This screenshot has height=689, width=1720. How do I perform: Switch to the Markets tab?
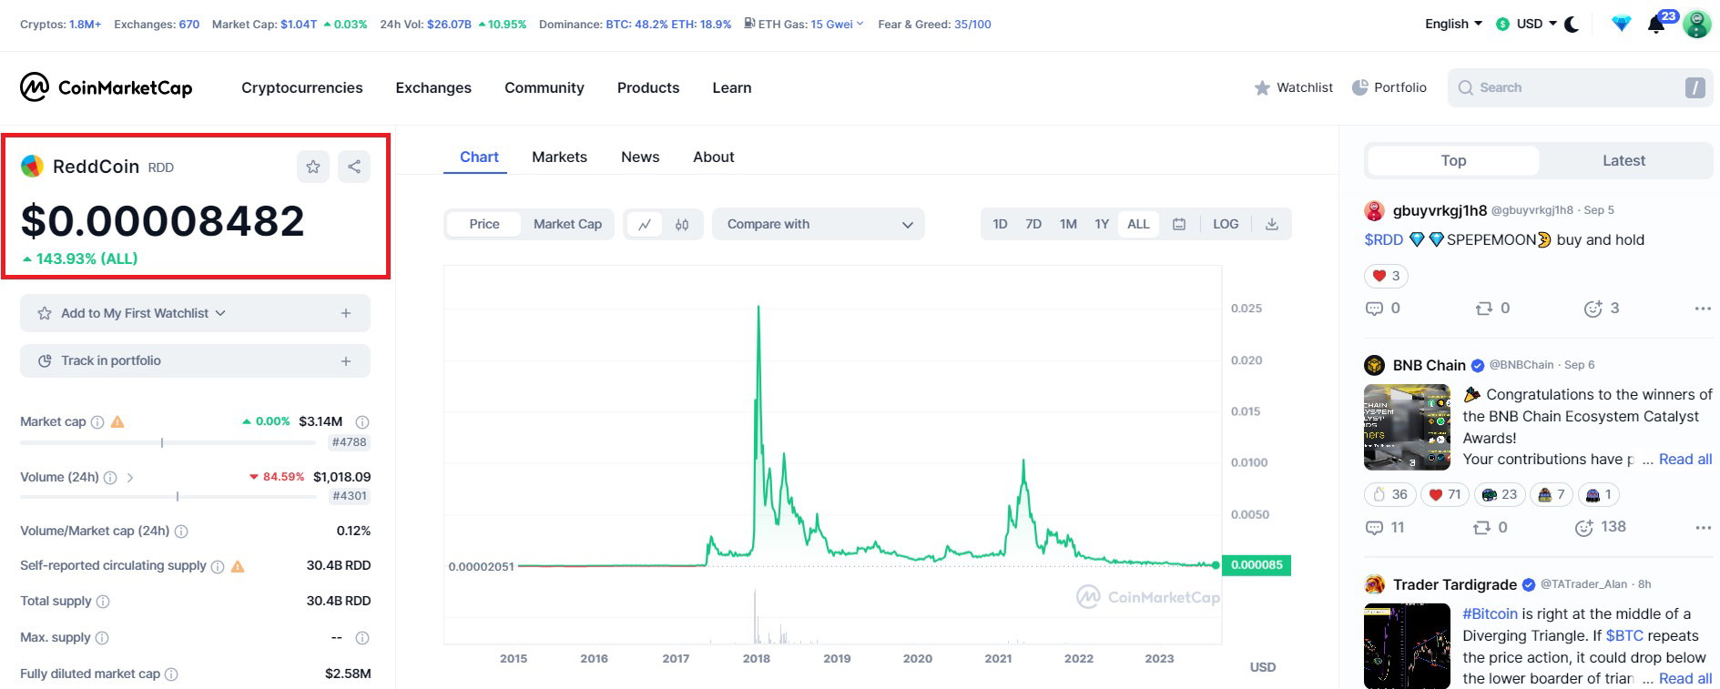559,157
